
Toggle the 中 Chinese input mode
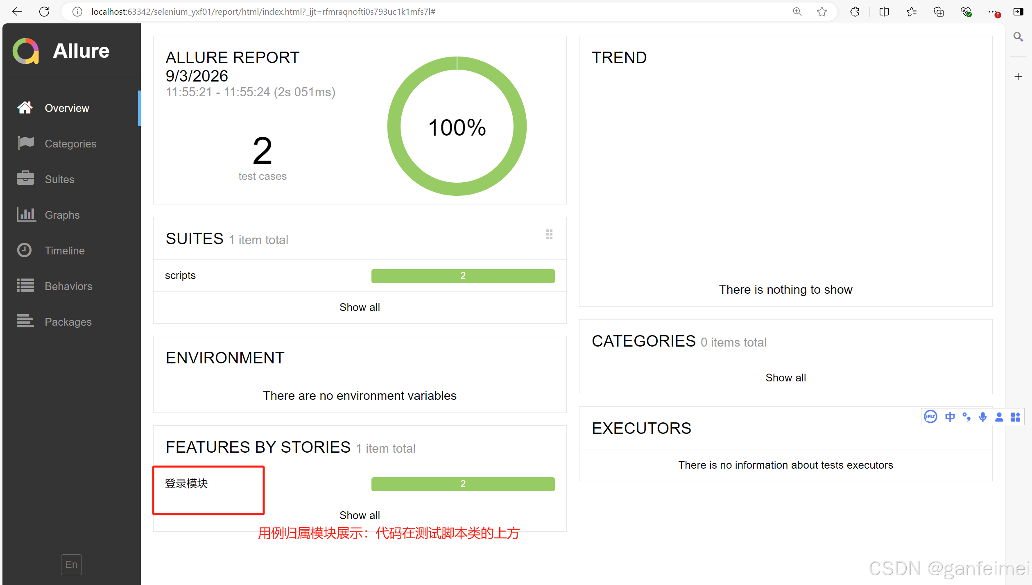point(950,417)
